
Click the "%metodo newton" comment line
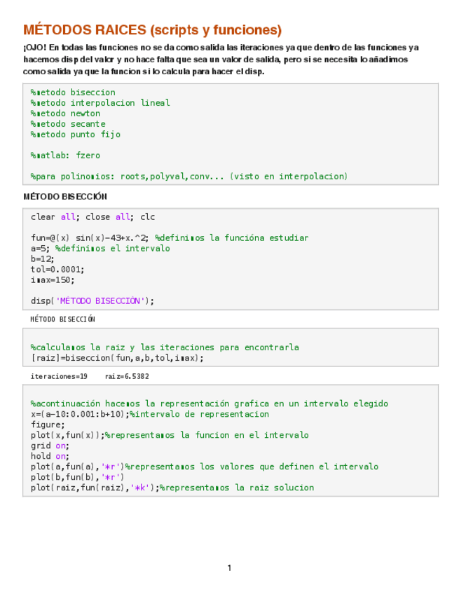65,113
